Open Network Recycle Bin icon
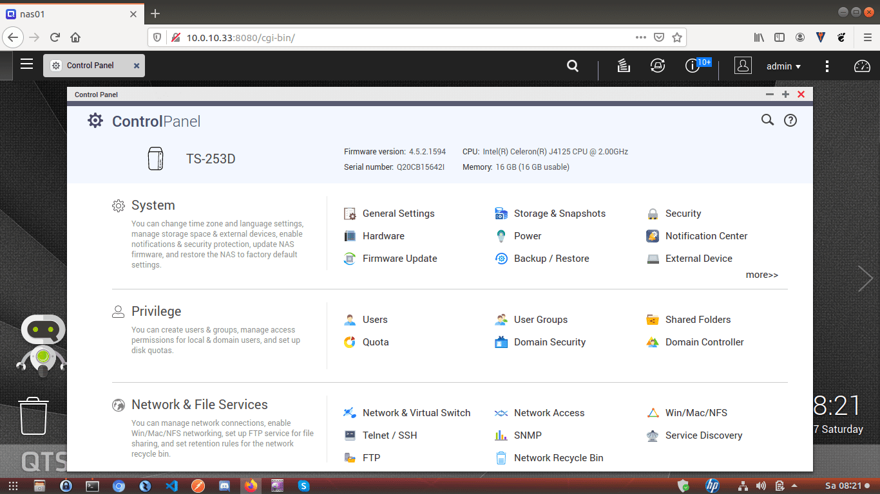 pos(501,458)
